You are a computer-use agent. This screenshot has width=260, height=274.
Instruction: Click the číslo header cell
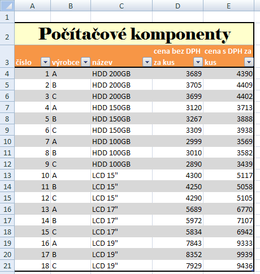click(33, 56)
